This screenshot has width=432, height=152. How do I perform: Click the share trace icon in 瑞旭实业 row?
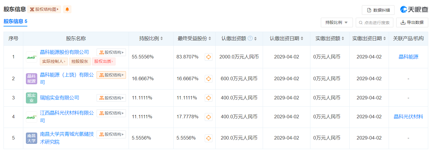(x=208, y=98)
